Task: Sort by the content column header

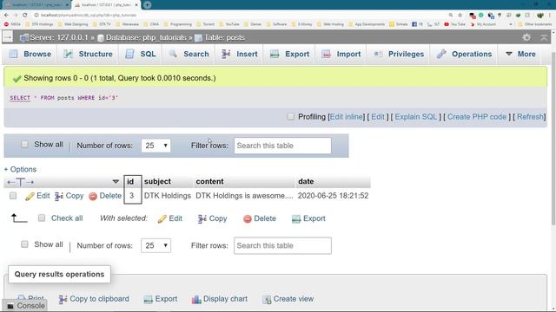Action: [x=209, y=181]
